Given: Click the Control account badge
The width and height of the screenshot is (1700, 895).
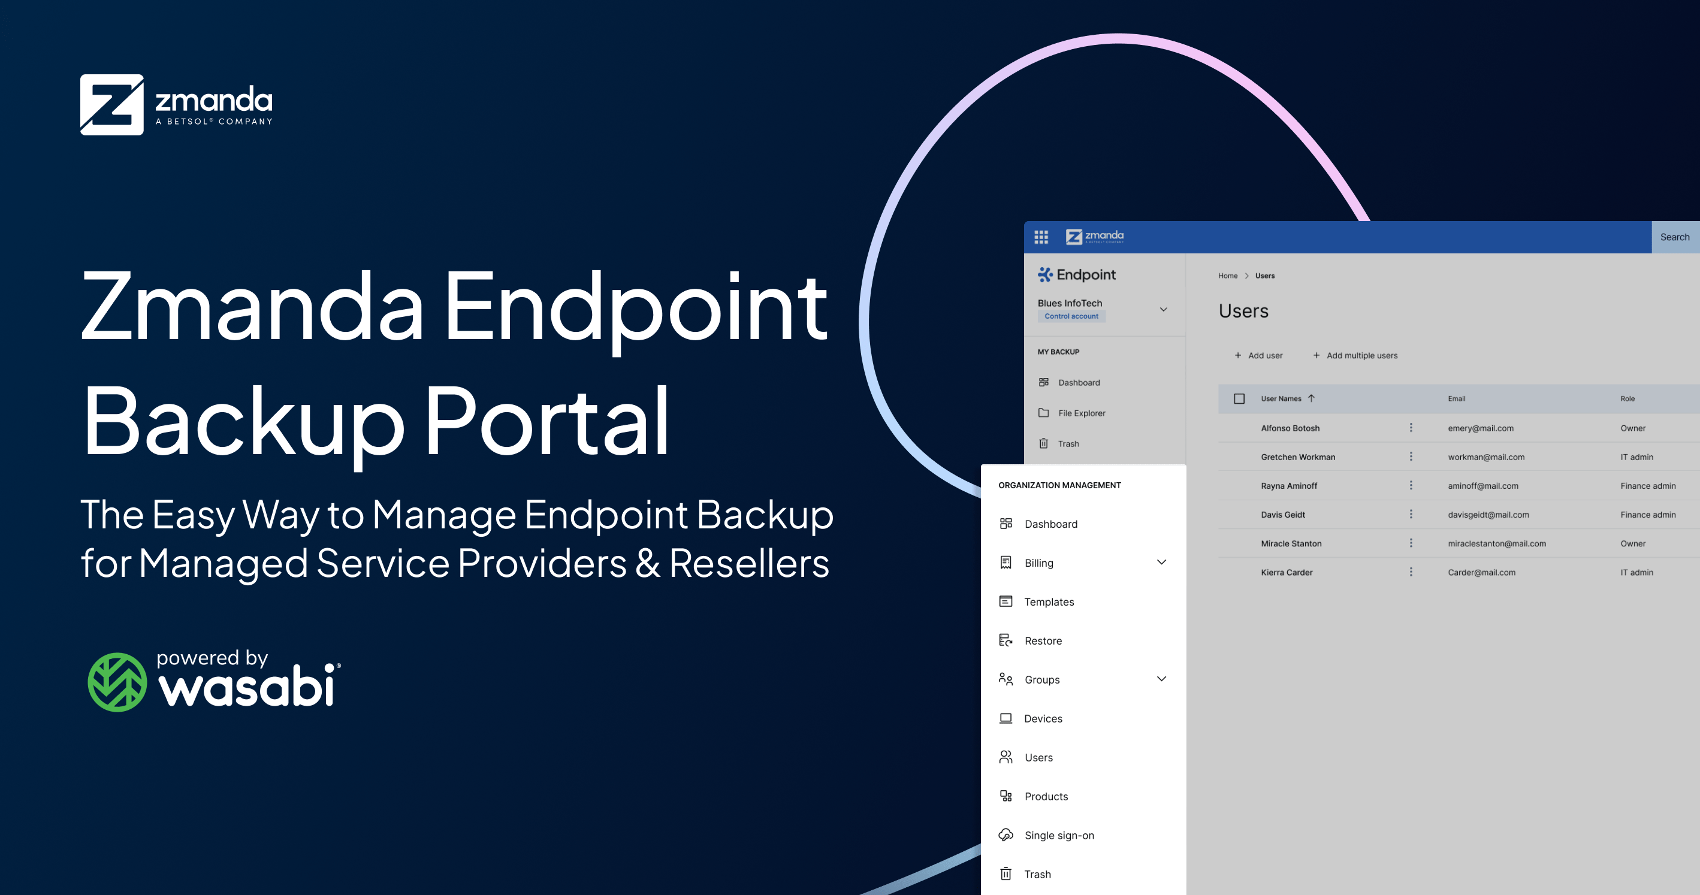Looking at the screenshot, I should [x=1071, y=316].
